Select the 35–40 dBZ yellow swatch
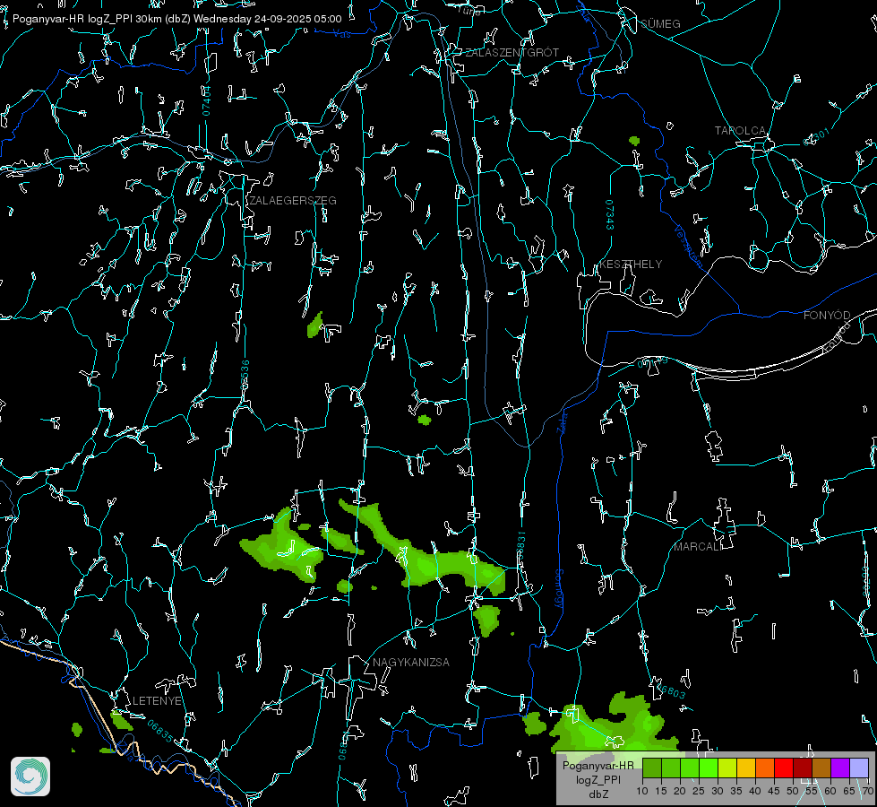The height and width of the screenshot is (807, 877). coord(746,768)
